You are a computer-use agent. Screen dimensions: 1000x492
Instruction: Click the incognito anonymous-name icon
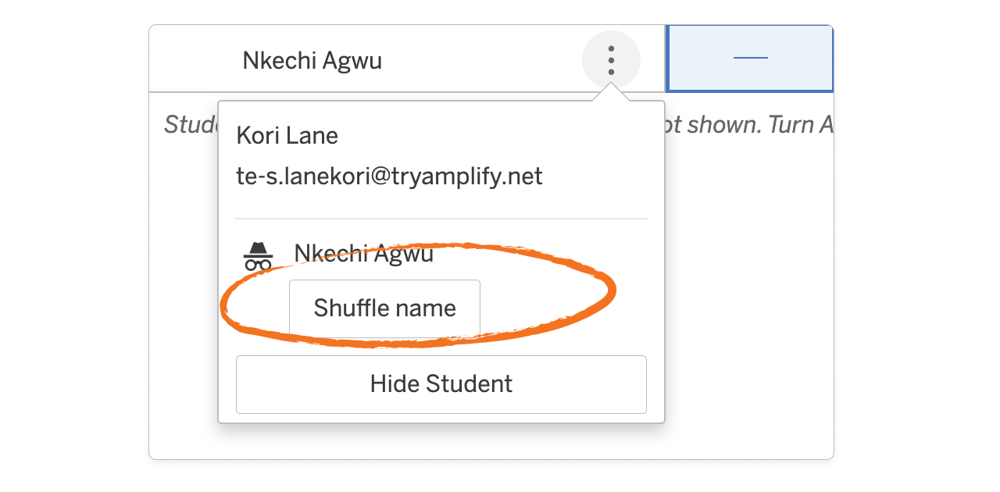(258, 255)
